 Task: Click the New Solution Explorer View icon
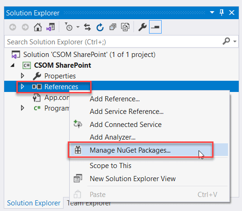click(x=78, y=178)
